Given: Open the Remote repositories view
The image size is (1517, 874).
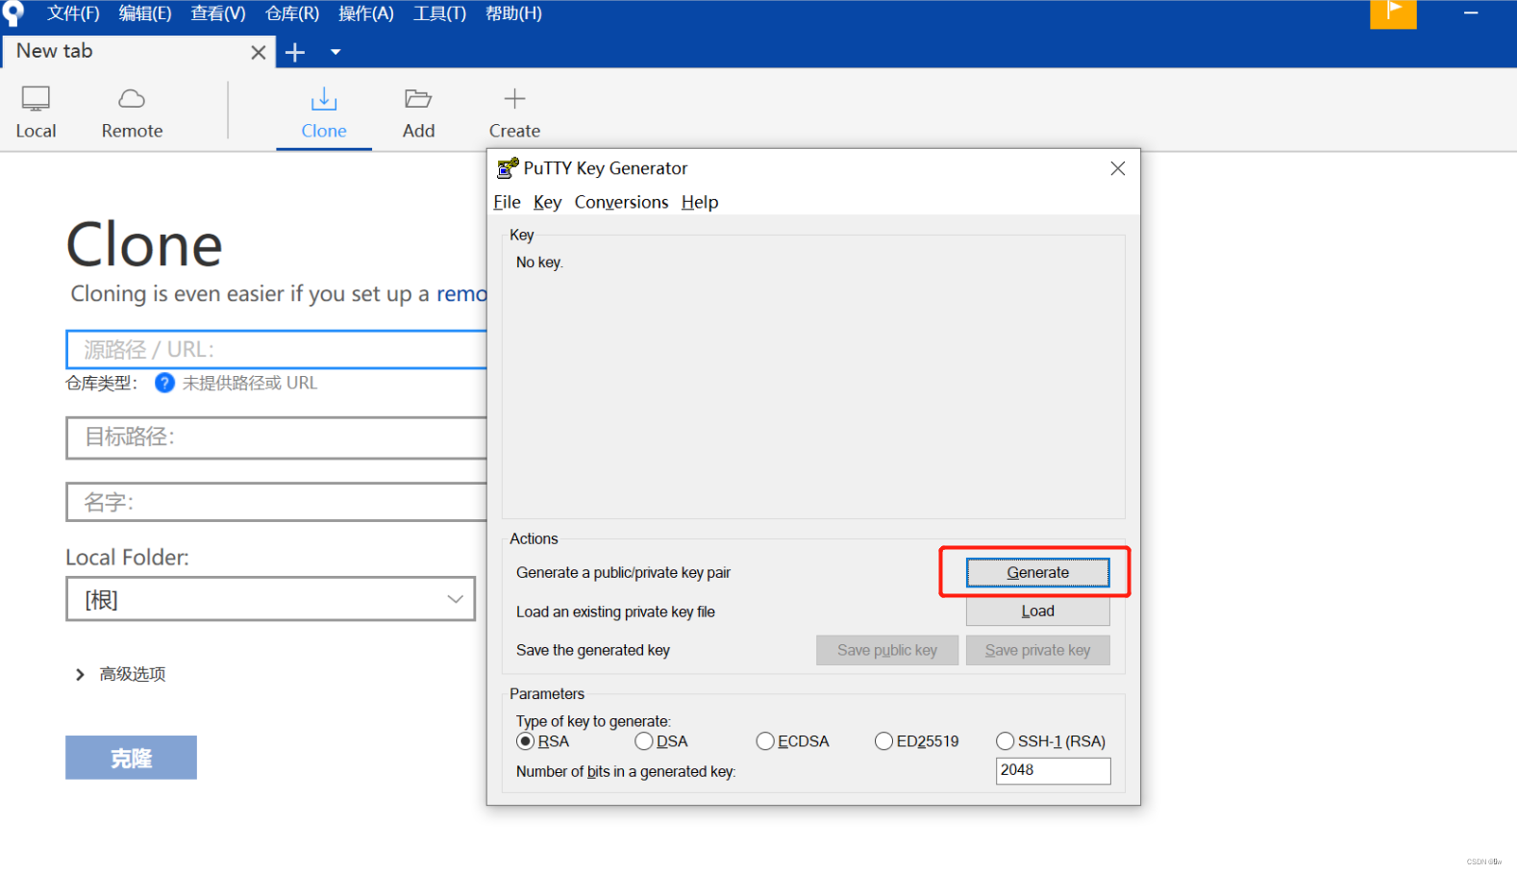Looking at the screenshot, I should coord(132,112).
